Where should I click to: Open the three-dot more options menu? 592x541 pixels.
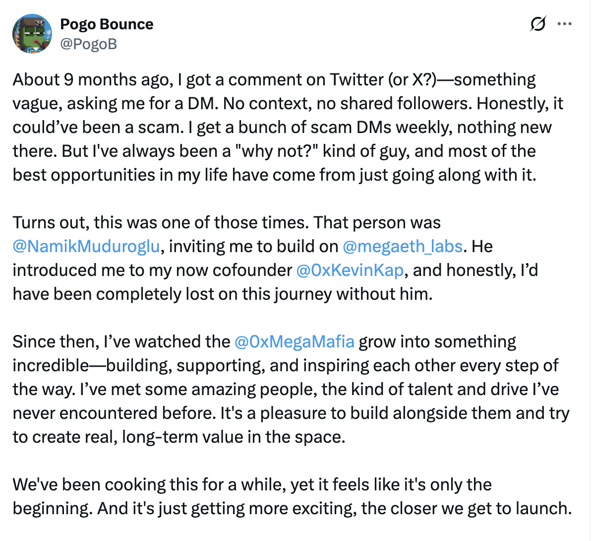pyautogui.click(x=564, y=24)
